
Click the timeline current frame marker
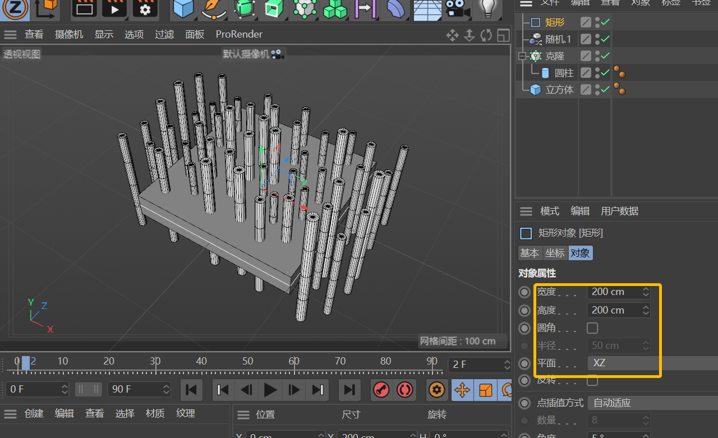click(25, 363)
